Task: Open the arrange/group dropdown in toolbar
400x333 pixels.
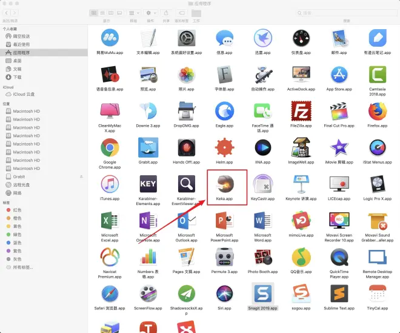Action: 134,13
